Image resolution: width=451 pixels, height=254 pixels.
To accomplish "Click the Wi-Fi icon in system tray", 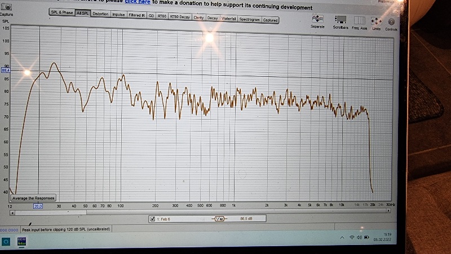I will (351, 238).
